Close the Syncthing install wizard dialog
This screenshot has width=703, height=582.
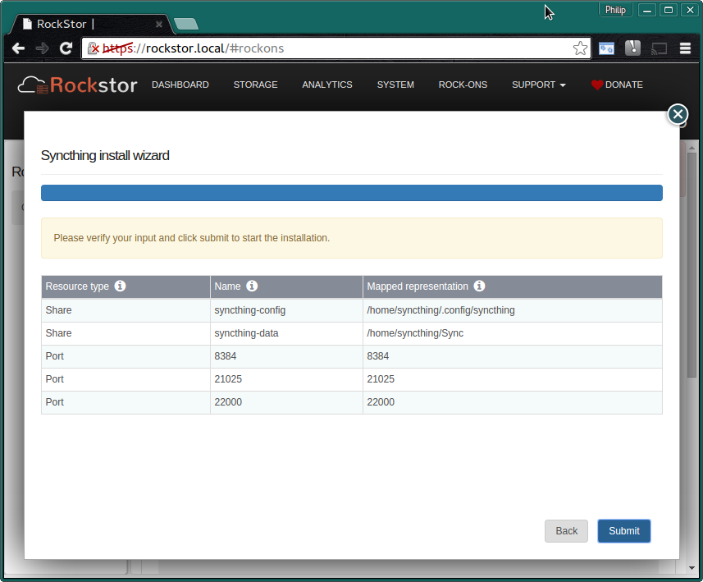678,114
